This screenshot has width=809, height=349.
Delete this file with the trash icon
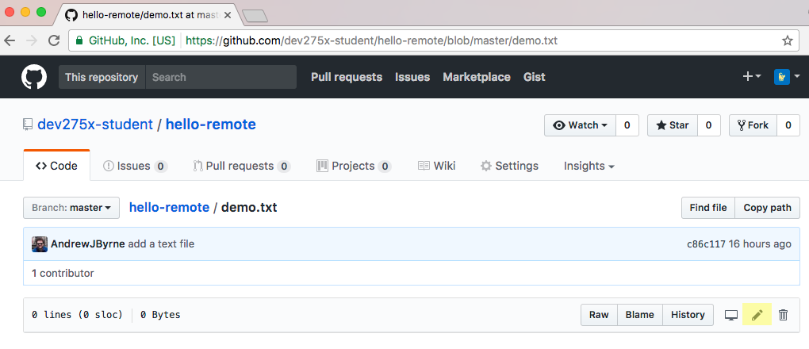pos(783,314)
